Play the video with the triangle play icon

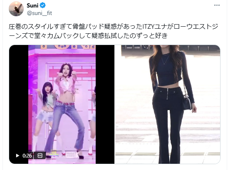click(17, 155)
